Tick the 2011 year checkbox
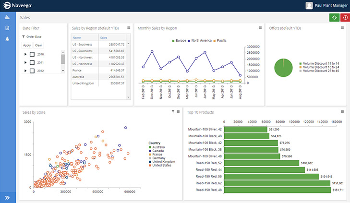This screenshot has height=203, width=350. point(32,62)
